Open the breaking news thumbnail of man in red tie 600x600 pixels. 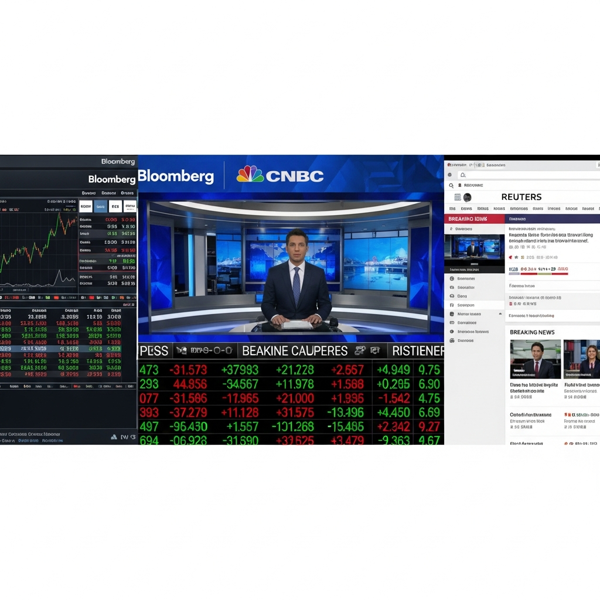[x=535, y=359]
